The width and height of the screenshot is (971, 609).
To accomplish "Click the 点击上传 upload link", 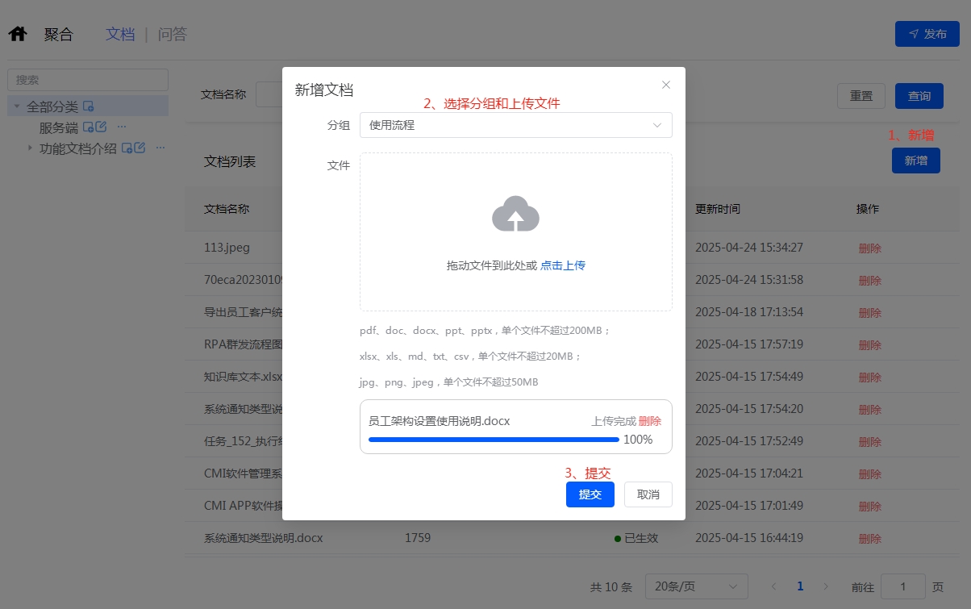I will pos(563,266).
